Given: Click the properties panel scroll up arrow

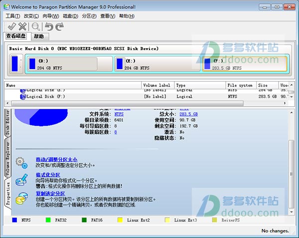Looking at the screenshot, I should (x=292, y=112).
